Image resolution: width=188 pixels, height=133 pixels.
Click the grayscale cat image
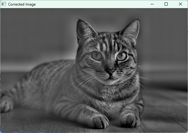(94, 70)
